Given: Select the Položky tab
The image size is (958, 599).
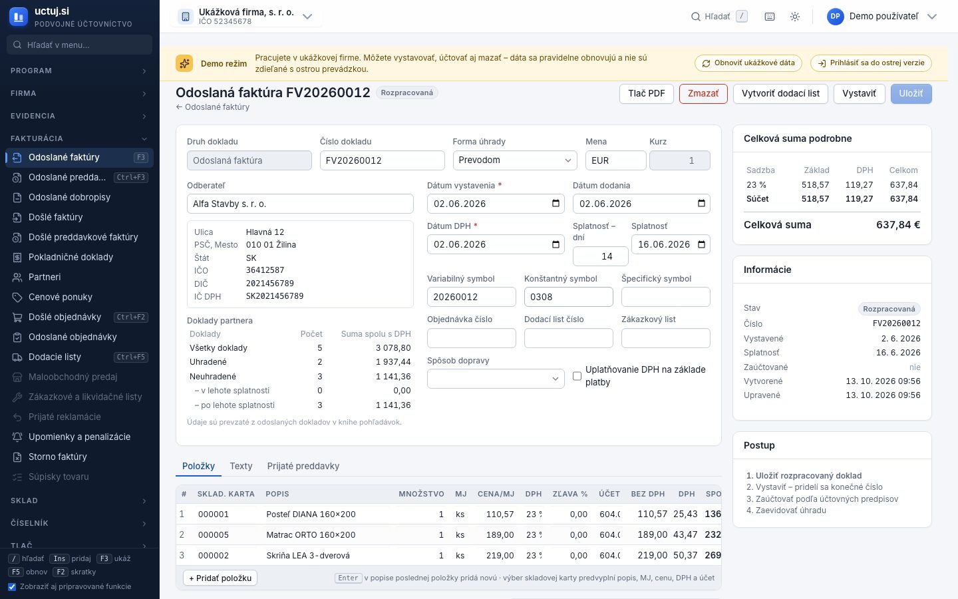Looking at the screenshot, I should tap(198, 466).
